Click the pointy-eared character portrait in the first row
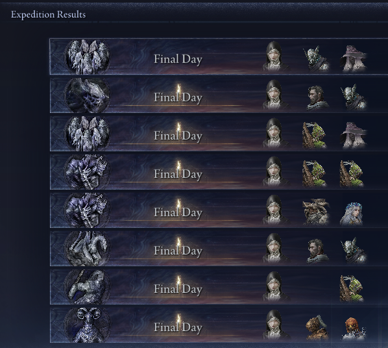Screen dimensions: 388x348 pyautogui.click(x=316, y=59)
